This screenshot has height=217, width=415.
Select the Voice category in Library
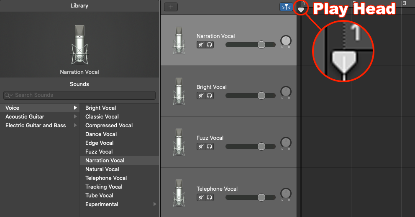click(40, 108)
